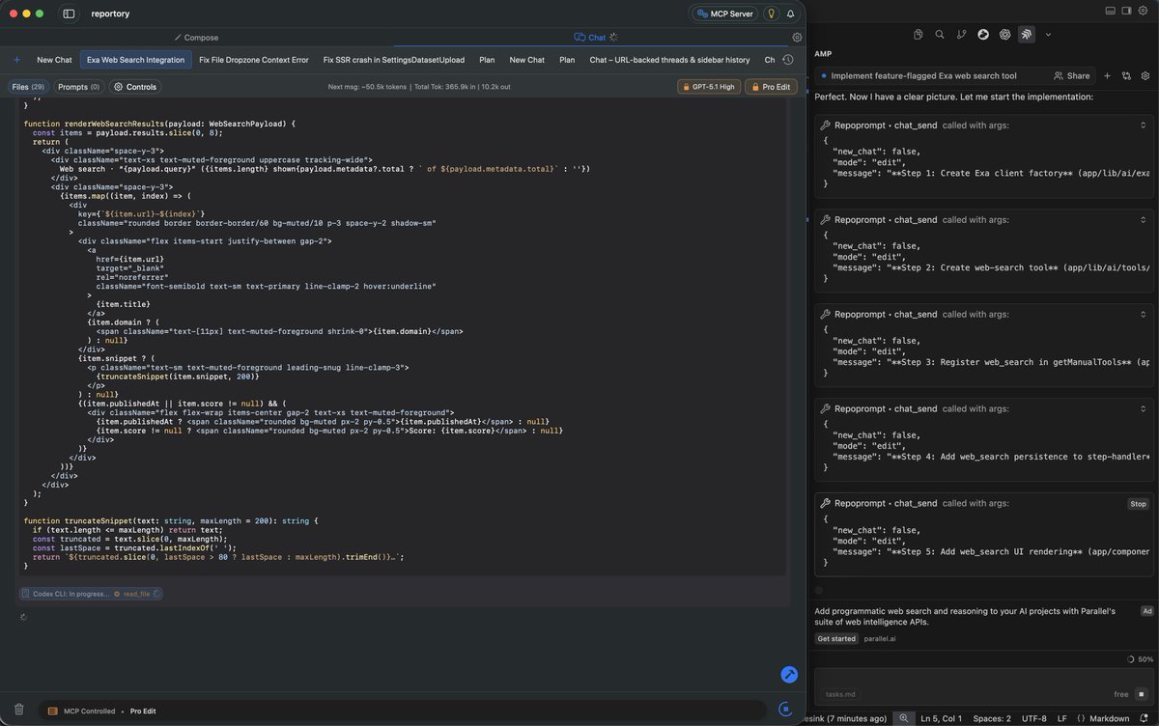Toggle bottom panel layout in editor window
This screenshot has width=1159, height=726.
pyautogui.click(x=1110, y=11)
